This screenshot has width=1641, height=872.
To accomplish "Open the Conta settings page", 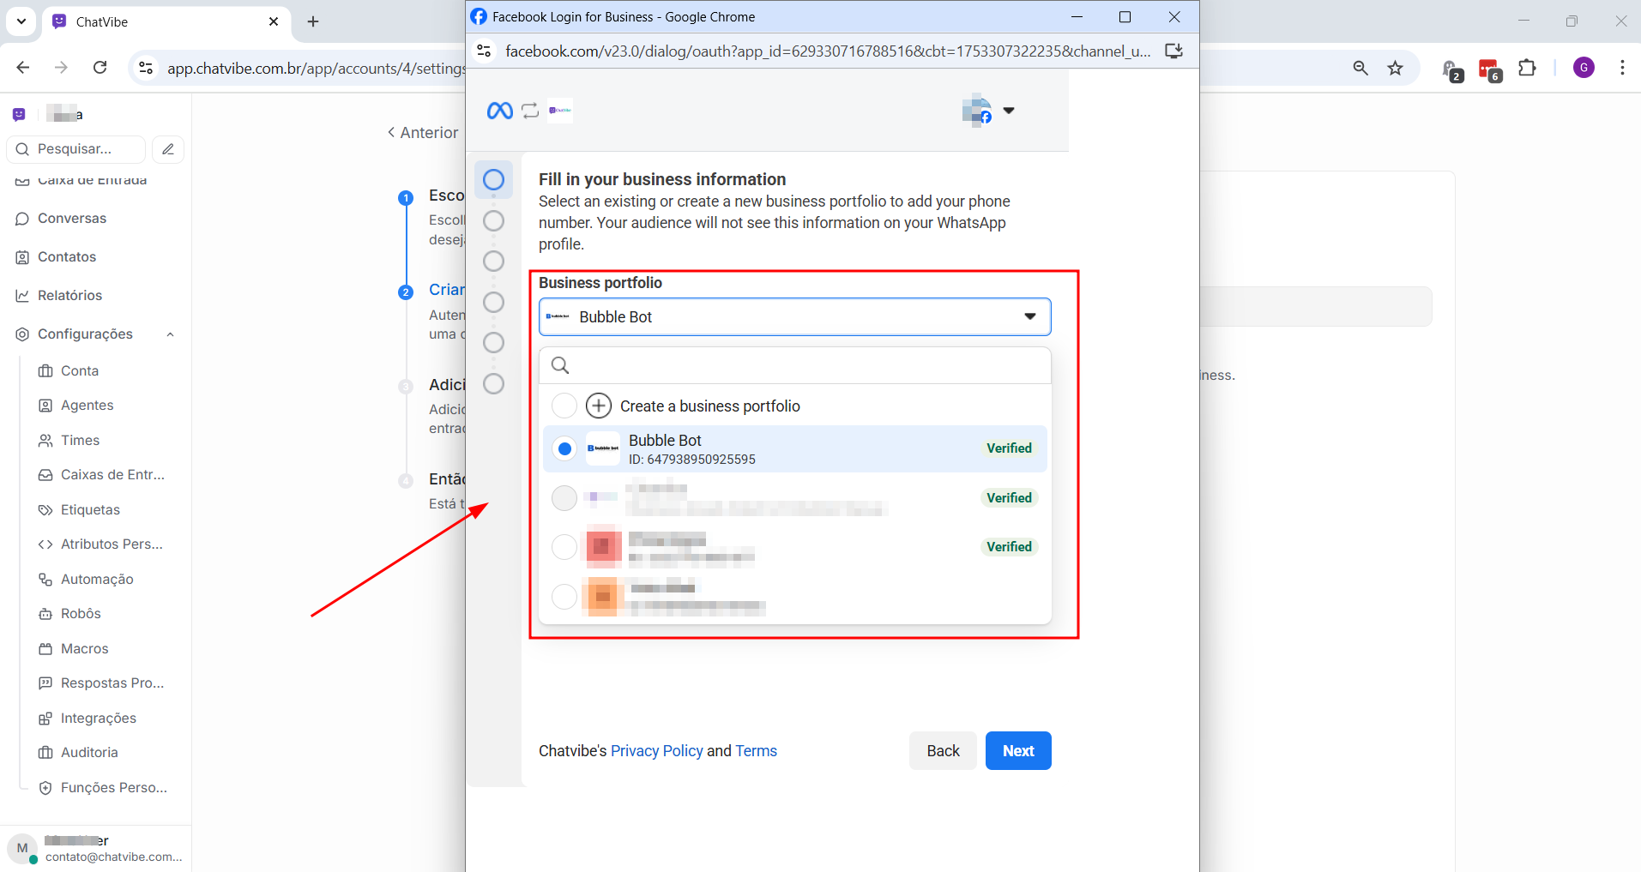I will point(80,371).
